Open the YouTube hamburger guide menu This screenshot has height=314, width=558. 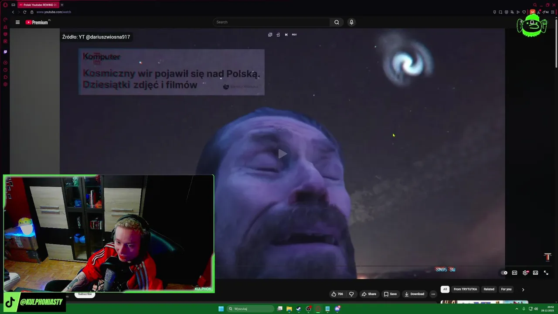point(17,22)
